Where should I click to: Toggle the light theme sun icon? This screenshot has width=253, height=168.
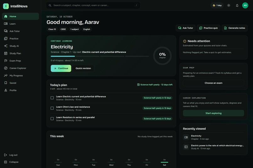click(229, 5)
